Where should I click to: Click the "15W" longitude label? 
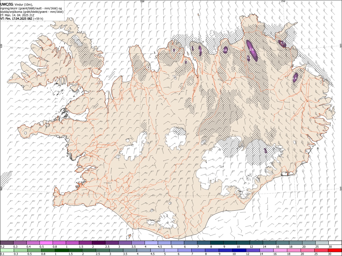283,1
